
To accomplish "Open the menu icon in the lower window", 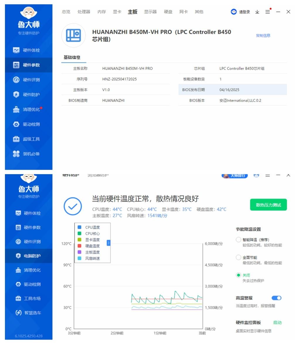I will tap(268, 175).
